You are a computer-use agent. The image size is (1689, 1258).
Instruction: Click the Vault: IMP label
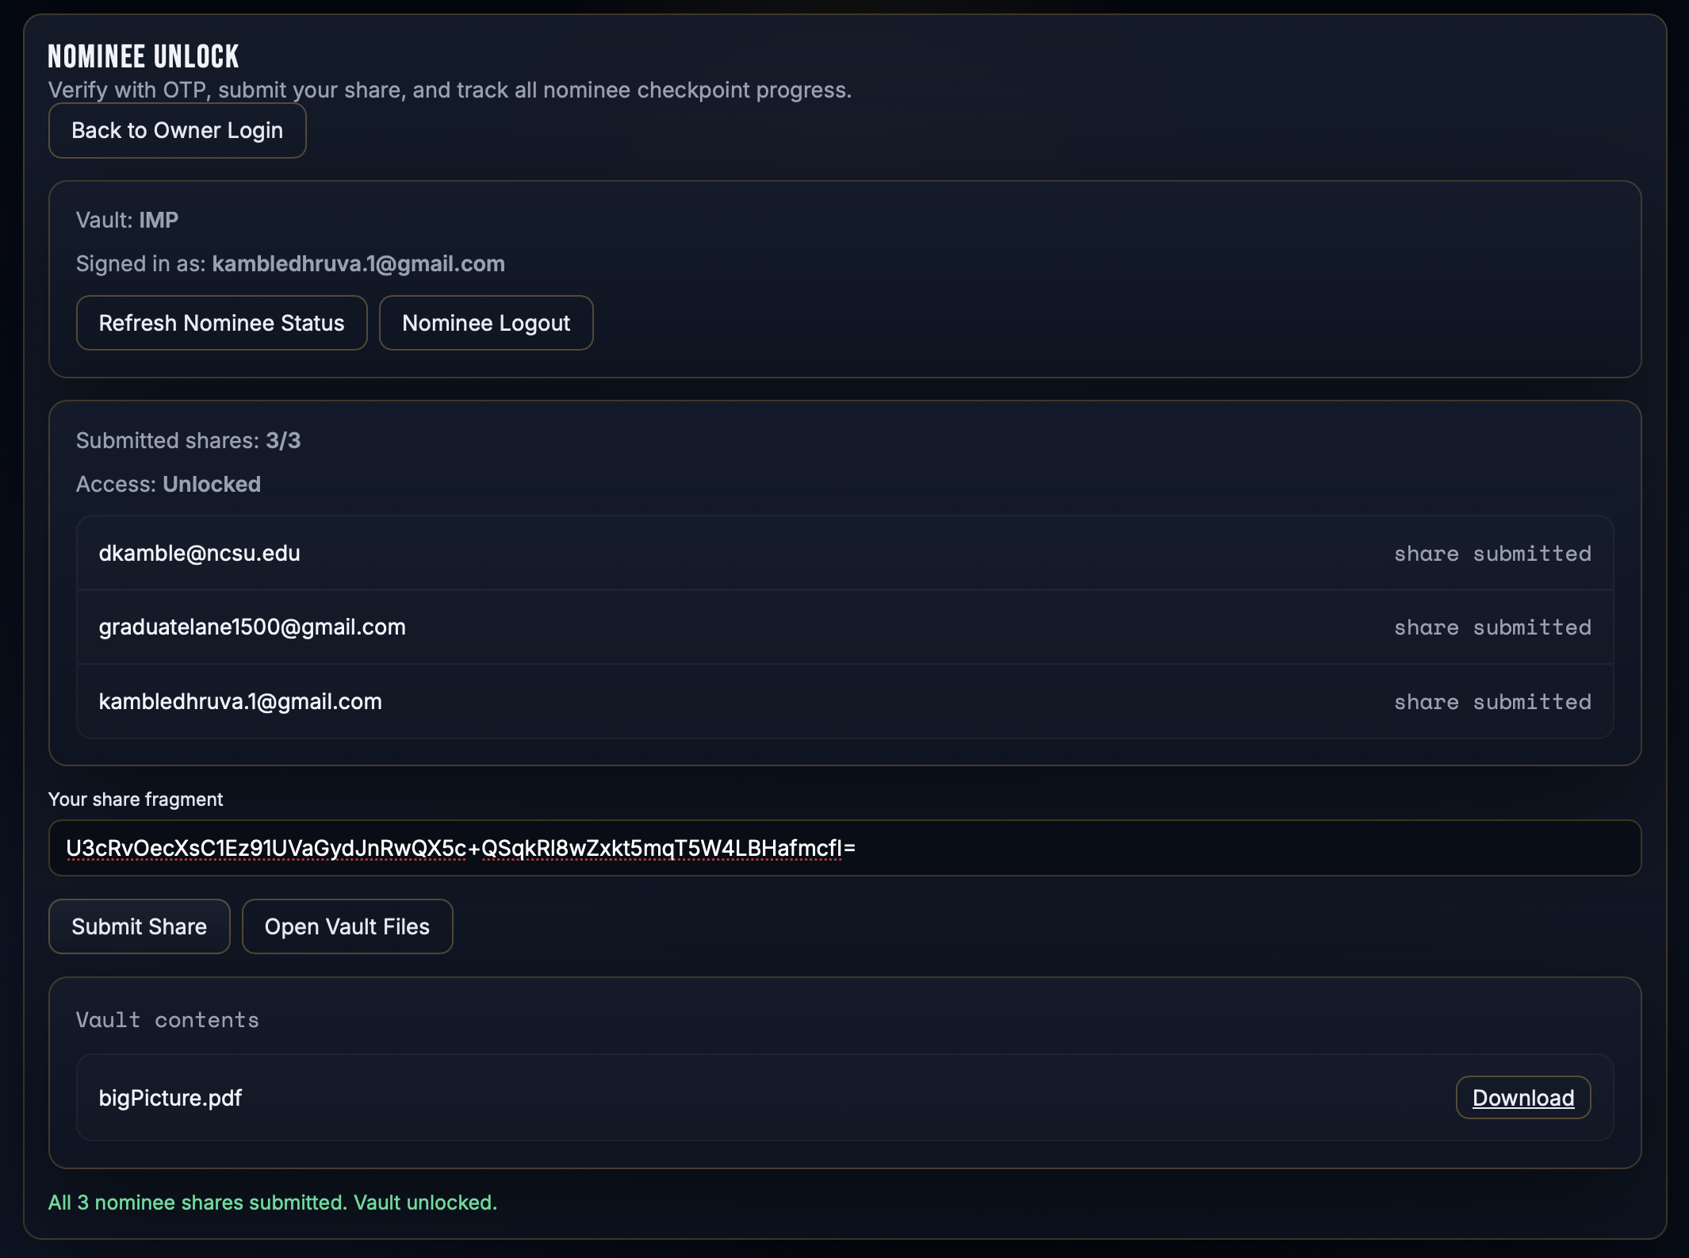[127, 220]
